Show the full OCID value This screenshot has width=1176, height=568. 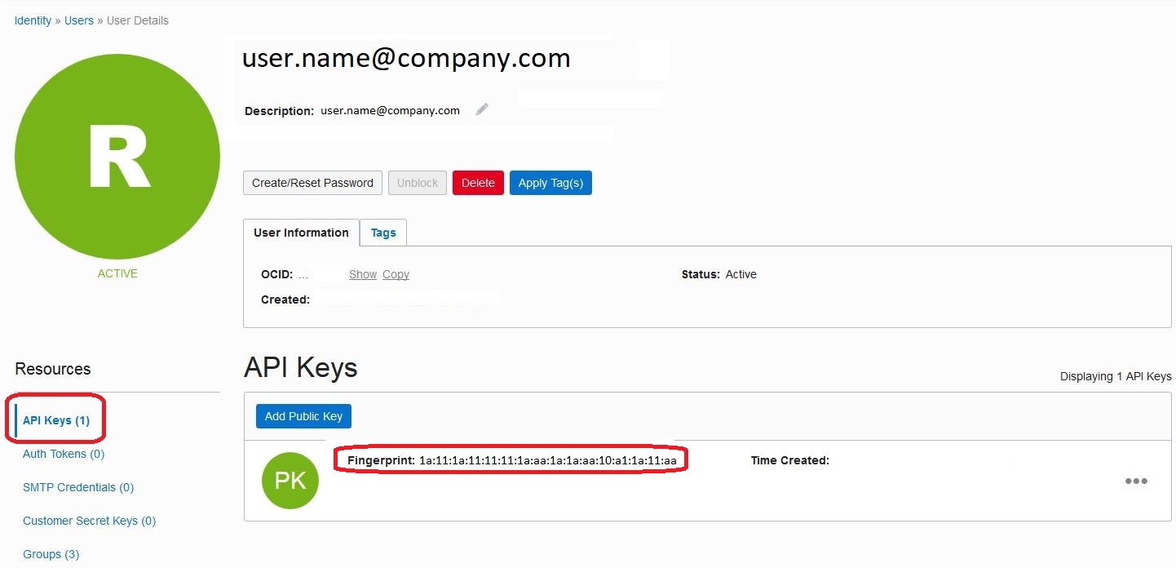point(362,273)
